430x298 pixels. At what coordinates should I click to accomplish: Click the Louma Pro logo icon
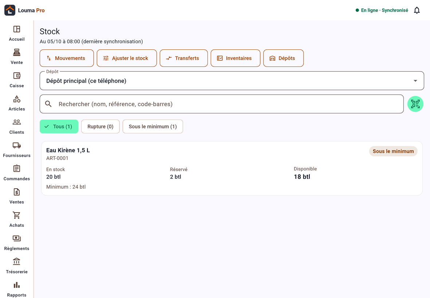10,11
